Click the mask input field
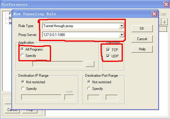The image size is (170, 119). [x=69, y=97]
